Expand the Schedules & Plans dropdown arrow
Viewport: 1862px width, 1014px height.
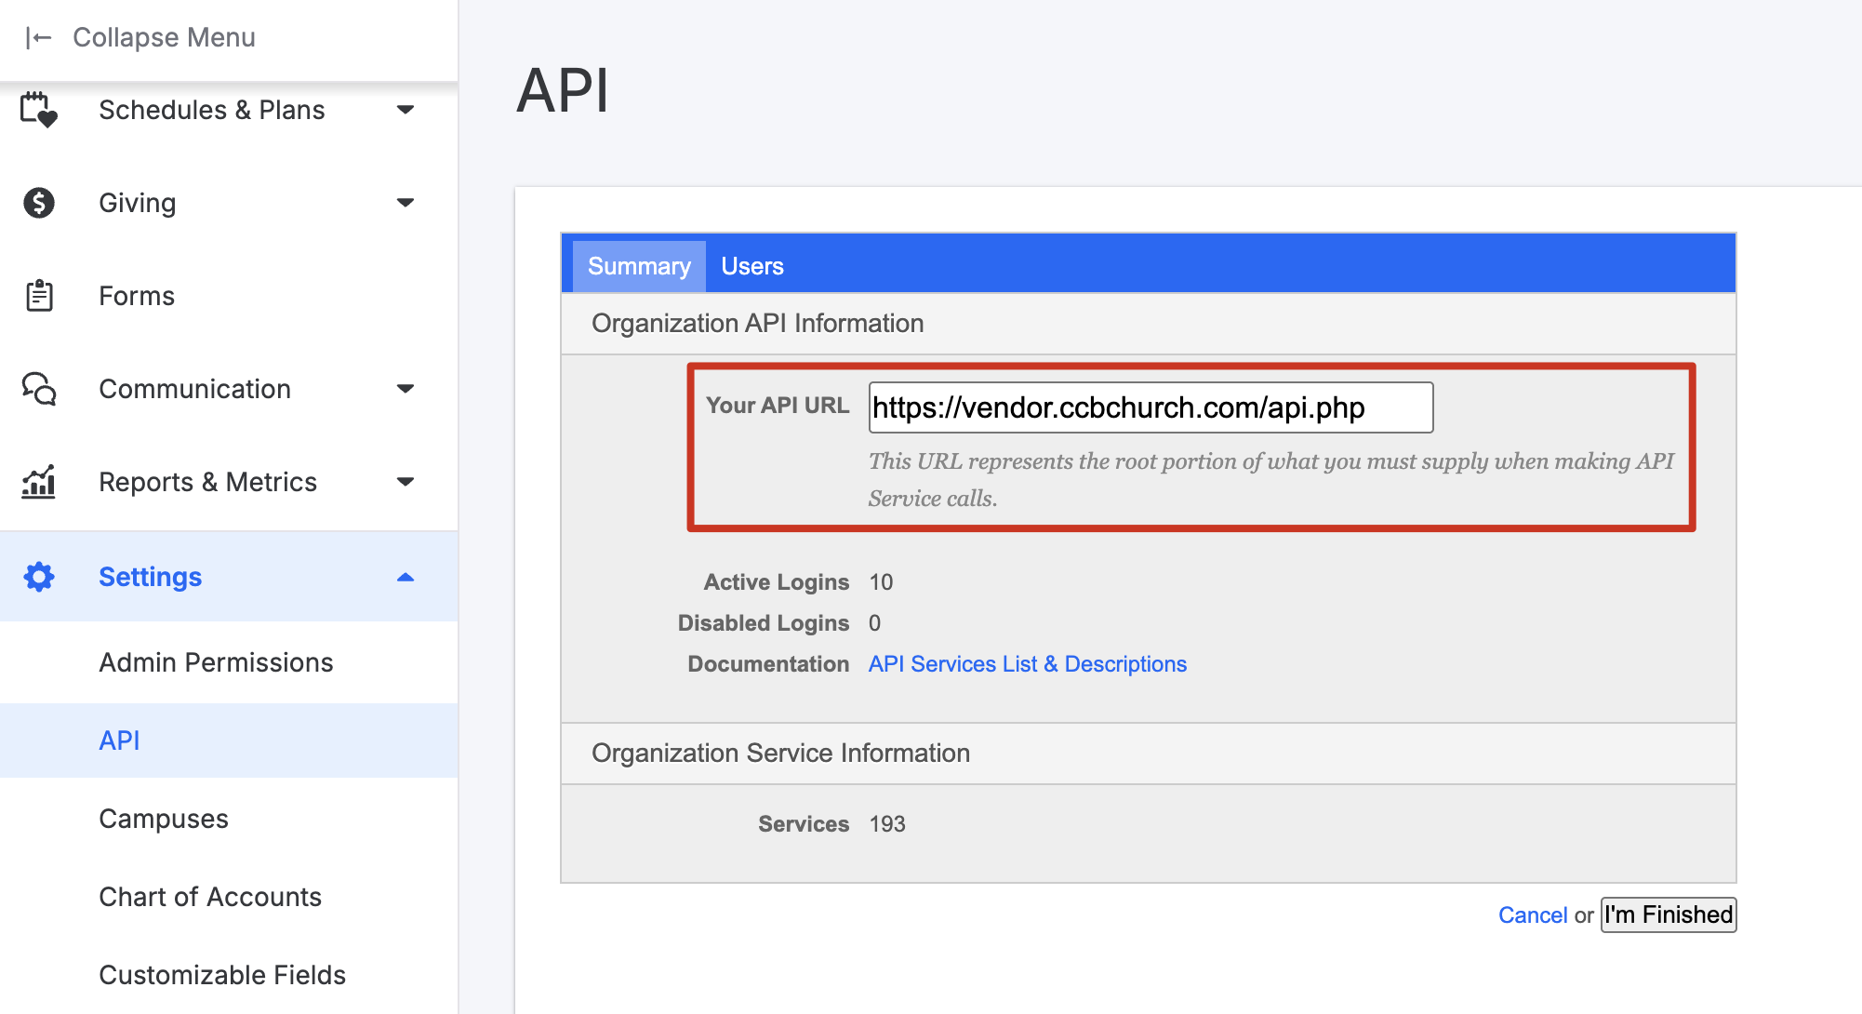click(x=406, y=110)
